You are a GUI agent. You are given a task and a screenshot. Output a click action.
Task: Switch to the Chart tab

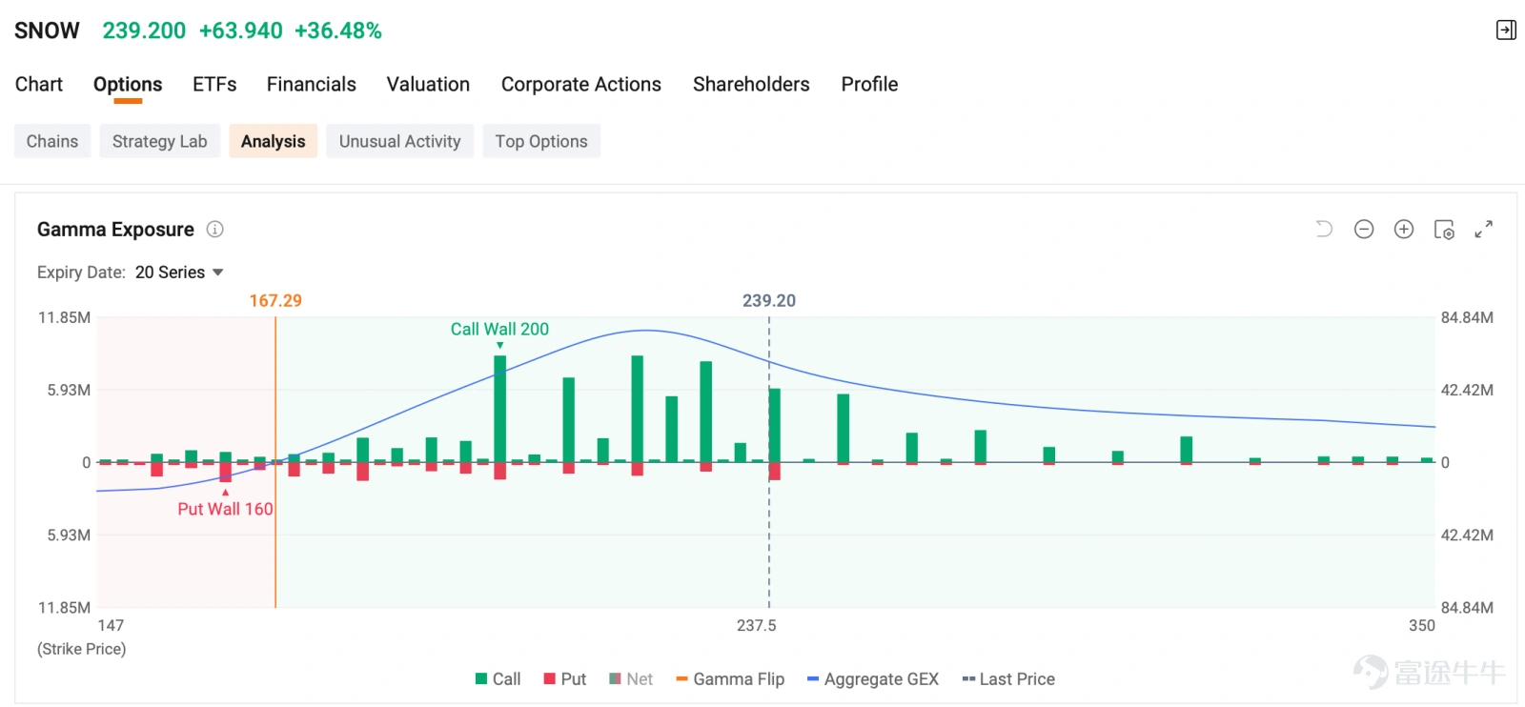[39, 84]
